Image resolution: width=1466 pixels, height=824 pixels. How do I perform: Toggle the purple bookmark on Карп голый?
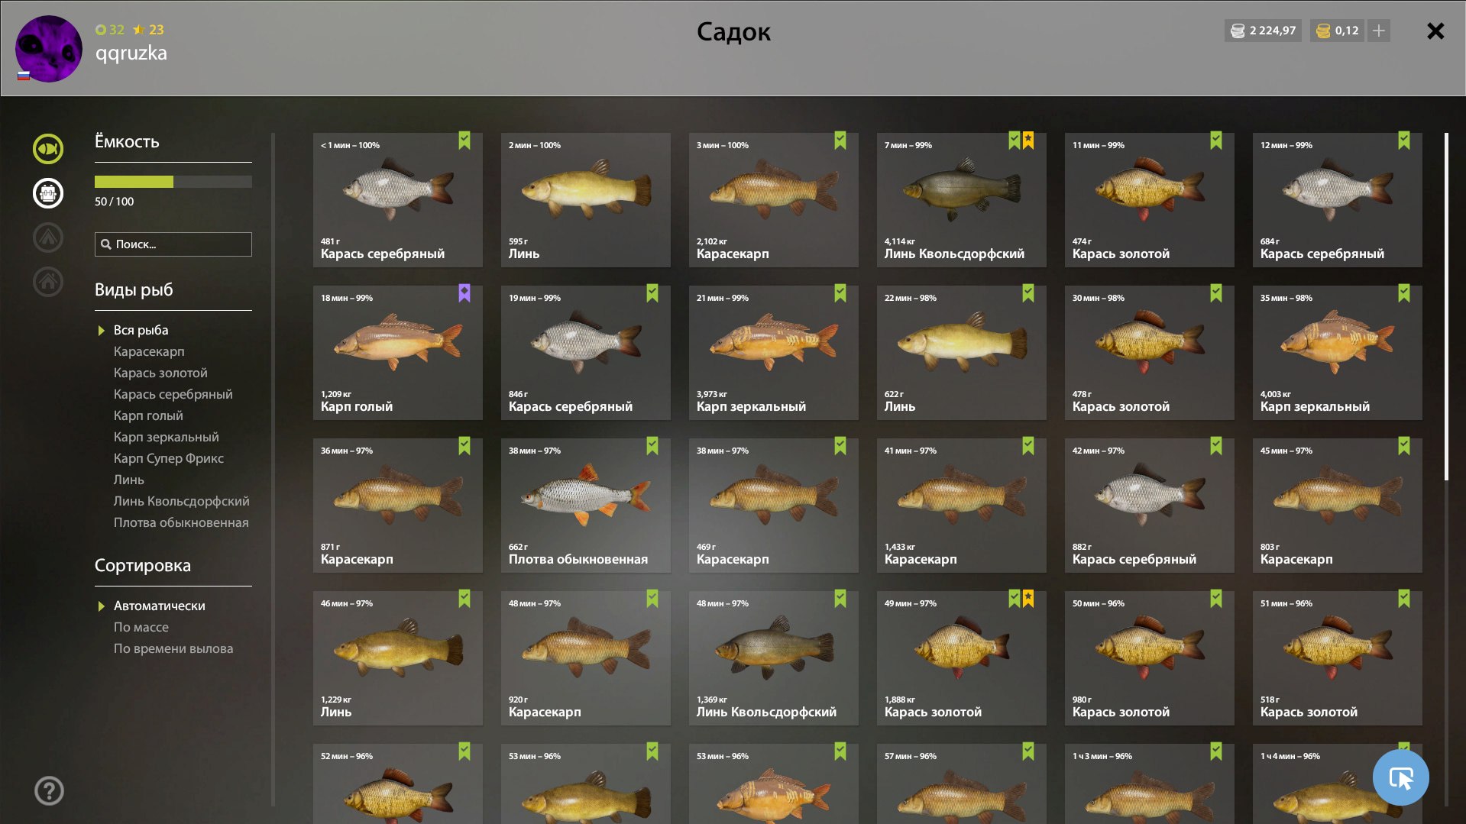point(464,293)
